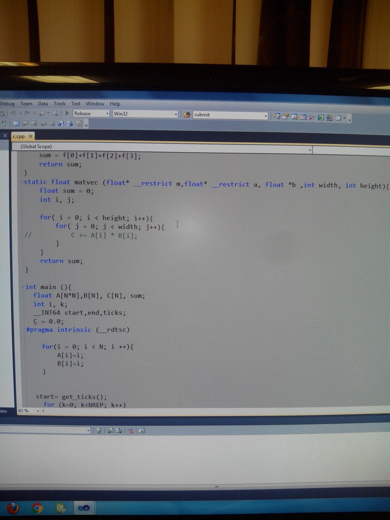This screenshot has width=390, height=520.
Task: Click the Clear All output icon
Action: [131, 430]
